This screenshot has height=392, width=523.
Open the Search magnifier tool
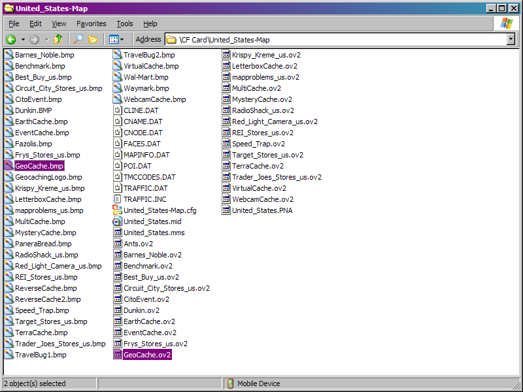click(78, 39)
